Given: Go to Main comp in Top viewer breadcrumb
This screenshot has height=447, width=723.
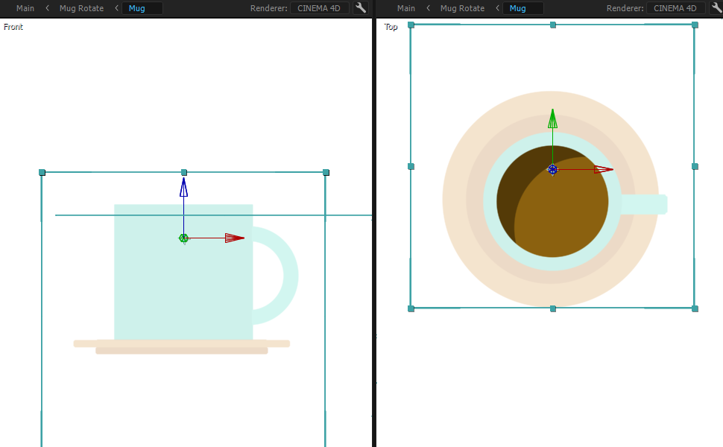Looking at the screenshot, I should (x=405, y=8).
